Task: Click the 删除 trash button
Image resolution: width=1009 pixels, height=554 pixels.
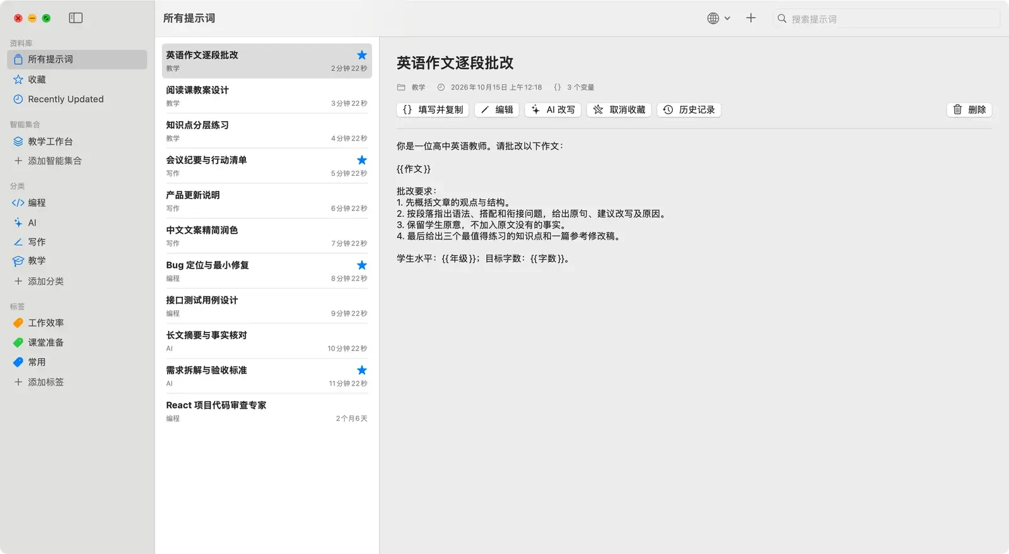Action: [969, 110]
